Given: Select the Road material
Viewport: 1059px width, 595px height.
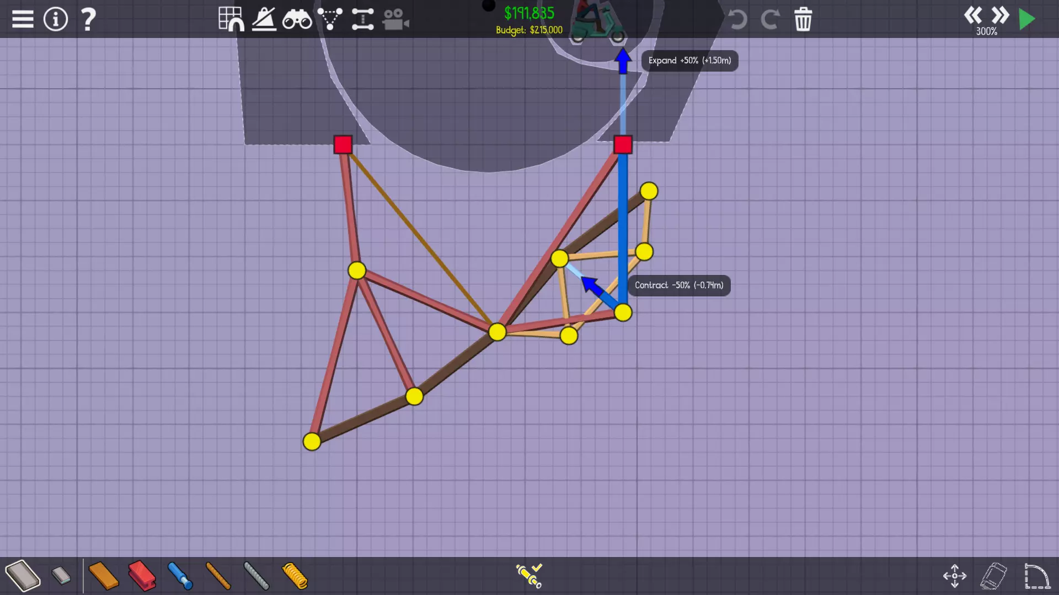Looking at the screenshot, I should pos(23,576).
